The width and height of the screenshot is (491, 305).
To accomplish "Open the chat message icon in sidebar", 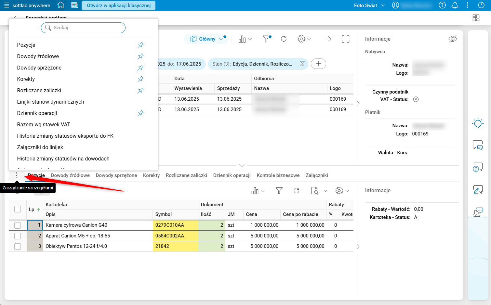I will [x=478, y=145].
